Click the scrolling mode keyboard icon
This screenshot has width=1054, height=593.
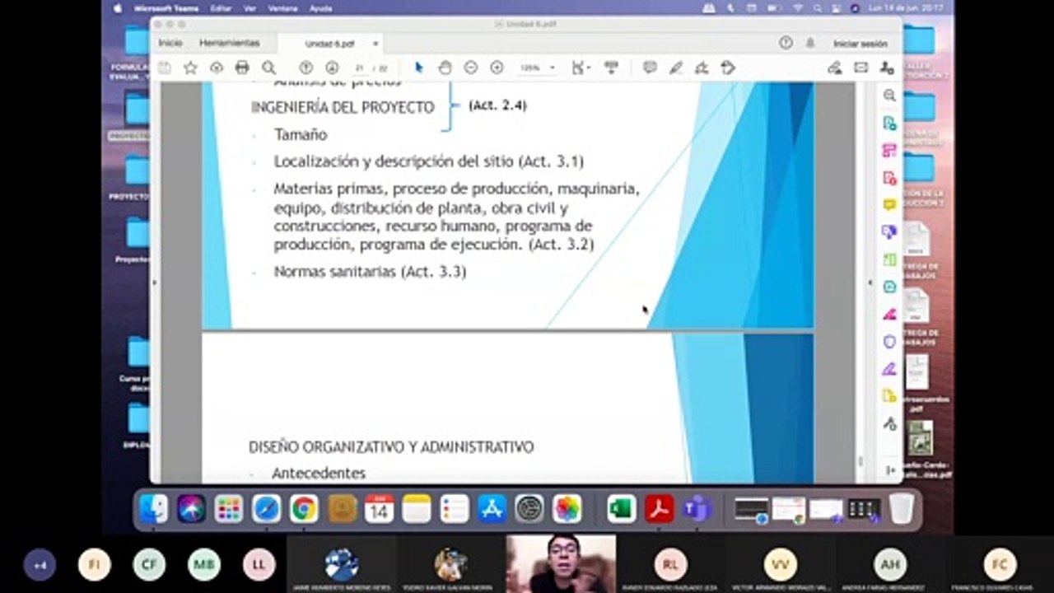[x=611, y=68]
